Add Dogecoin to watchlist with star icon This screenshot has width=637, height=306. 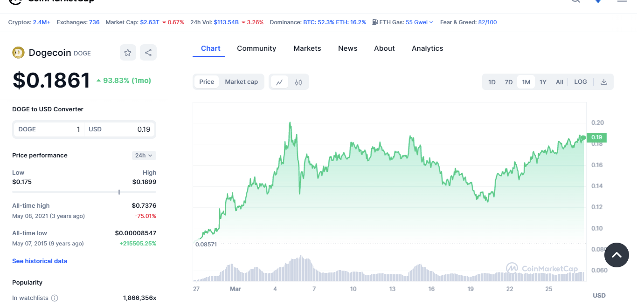pos(128,53)
